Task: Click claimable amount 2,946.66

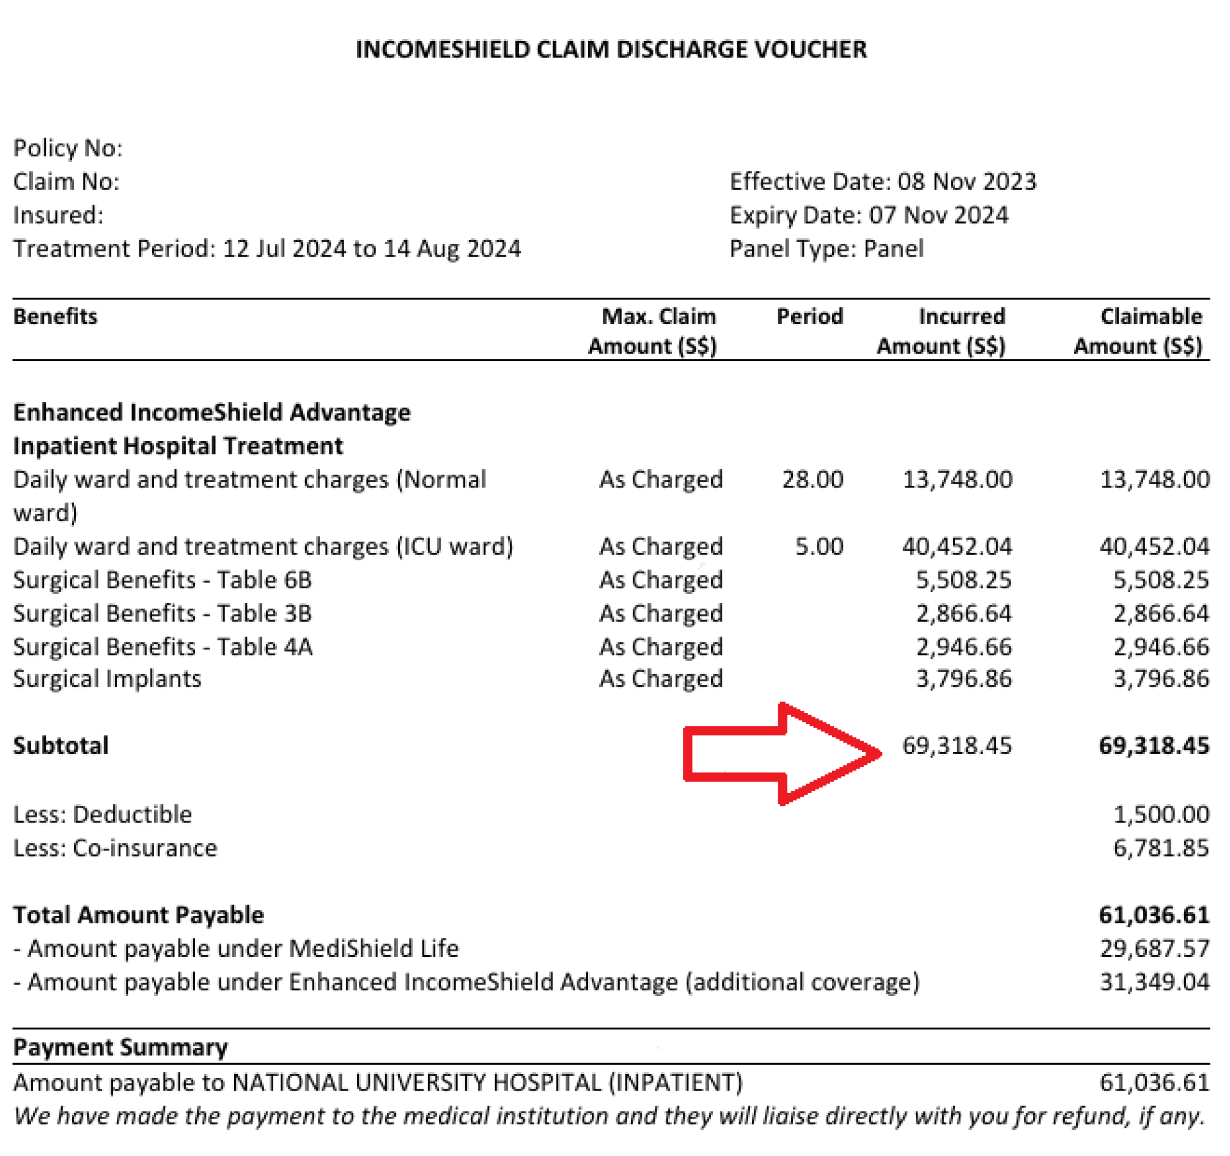Action: (1161, 647)
